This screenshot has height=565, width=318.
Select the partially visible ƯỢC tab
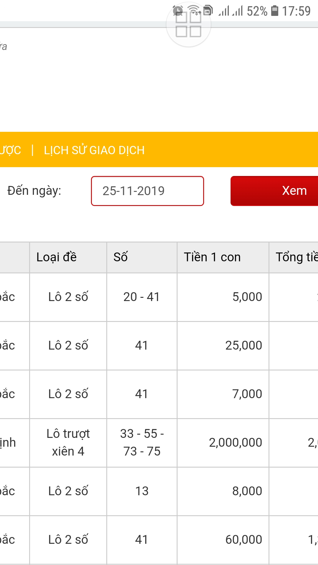(10, 150)
